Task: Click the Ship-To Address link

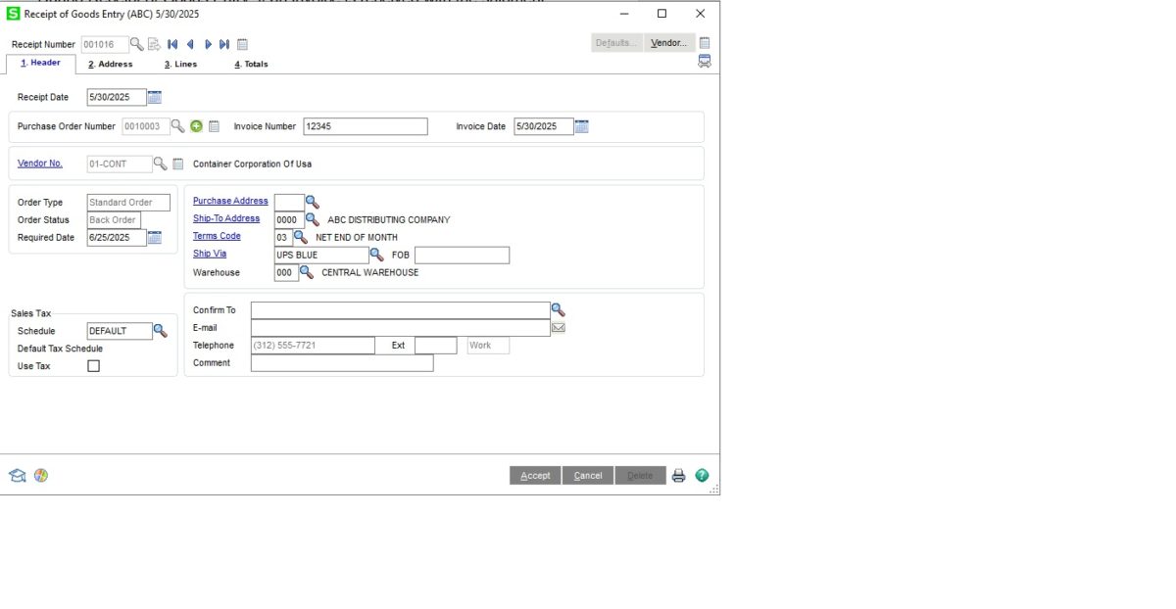Action: coord(226,218)
